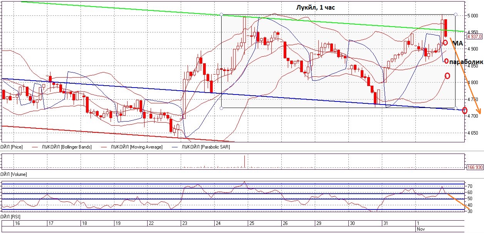Screen dimensions: 484x233
Task: Click date 30 on the time axis
Action: tap(352, 223)
